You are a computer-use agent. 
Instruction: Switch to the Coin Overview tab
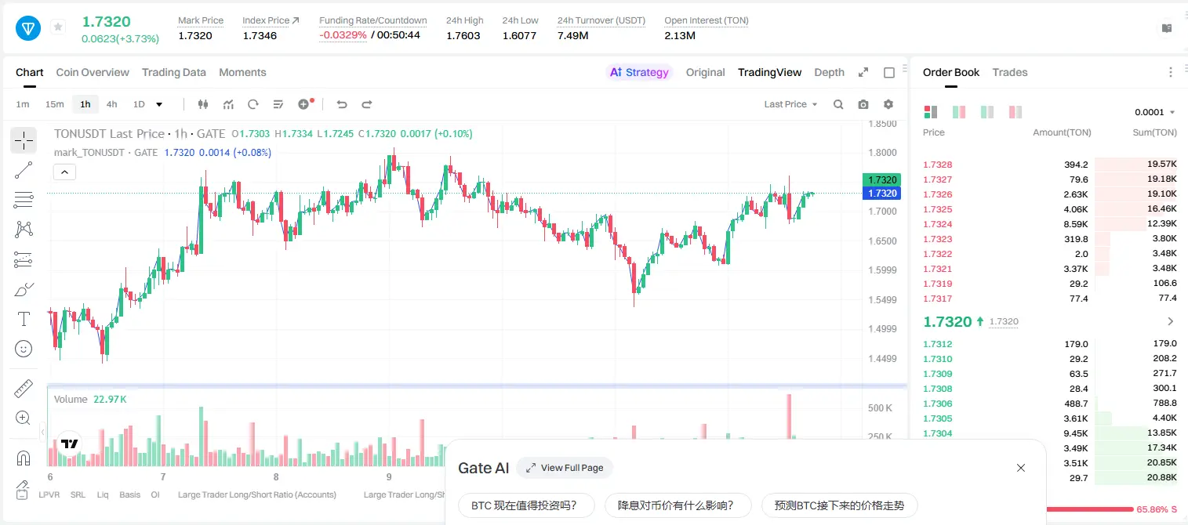click(93, 72)
